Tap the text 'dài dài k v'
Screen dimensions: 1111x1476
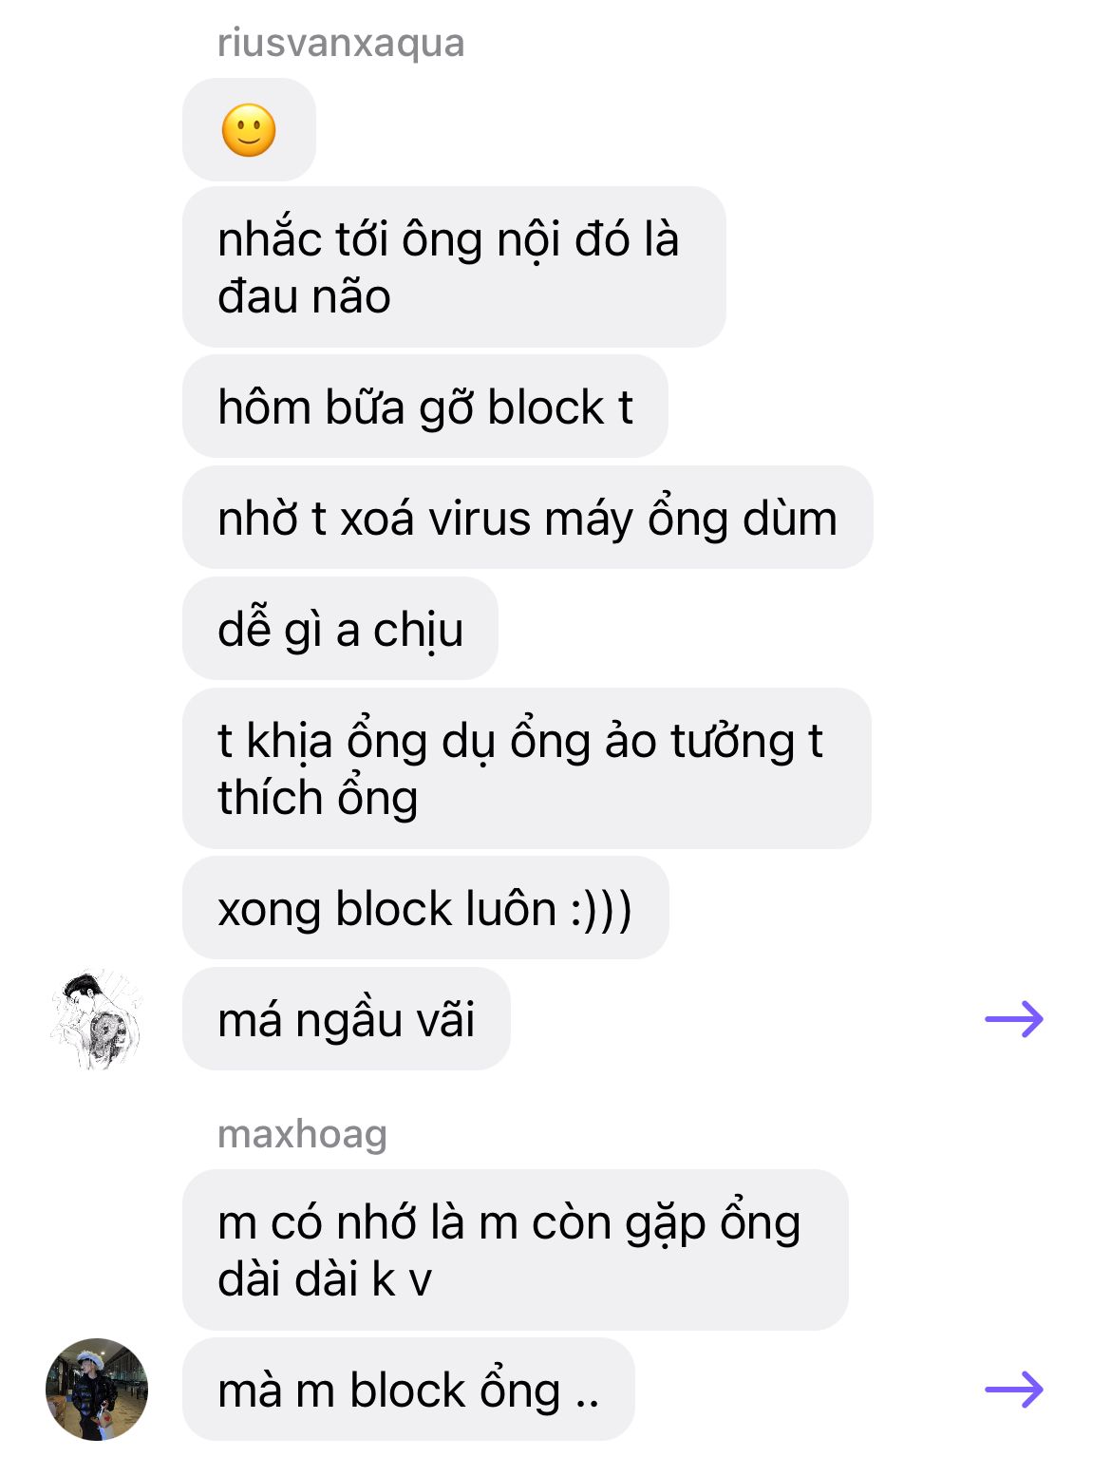coord(325,1278)
